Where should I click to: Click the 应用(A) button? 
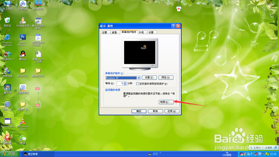coord(172,111)
